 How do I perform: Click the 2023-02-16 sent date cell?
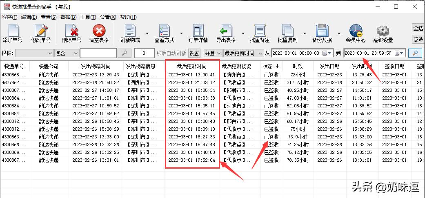[x=329, y=82]
